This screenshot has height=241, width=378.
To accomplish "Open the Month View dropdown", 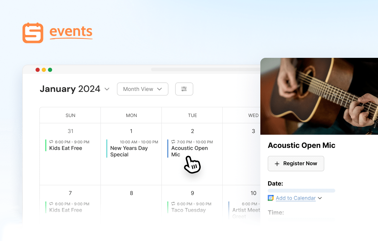I will pyautogui.click(x=142, y=89).
